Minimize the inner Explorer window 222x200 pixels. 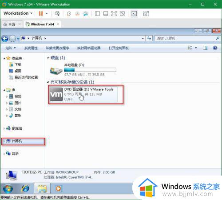point(198,31)
